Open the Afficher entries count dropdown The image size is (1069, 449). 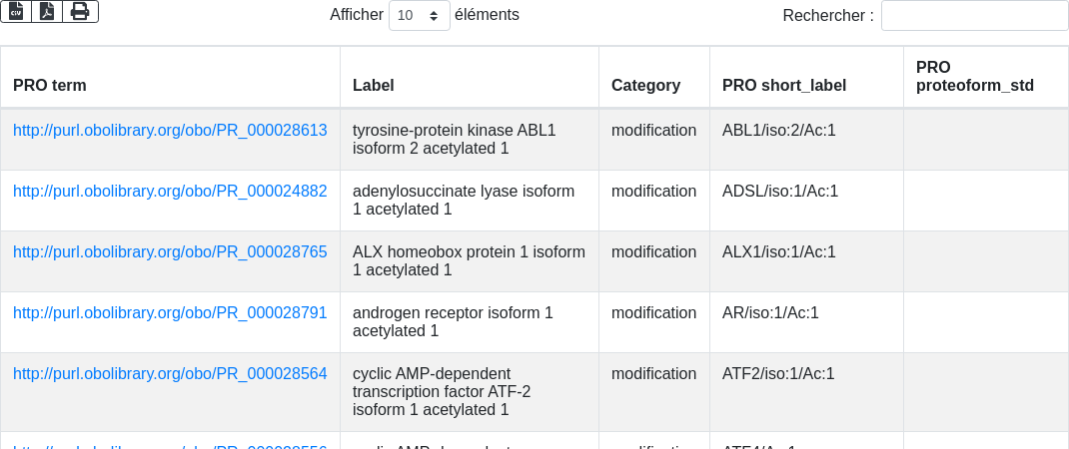pyautogui.click(x=419, y=16)
